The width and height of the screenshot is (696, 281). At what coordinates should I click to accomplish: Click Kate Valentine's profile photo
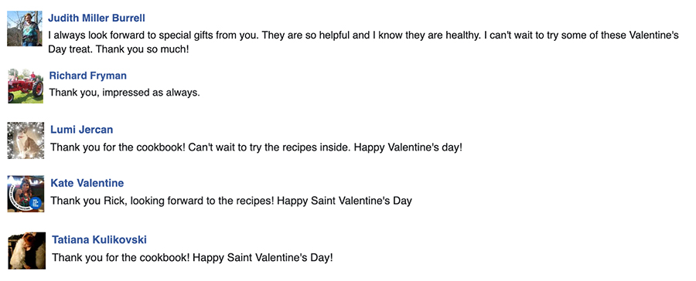pyautogui.click(x=26, y=194)
